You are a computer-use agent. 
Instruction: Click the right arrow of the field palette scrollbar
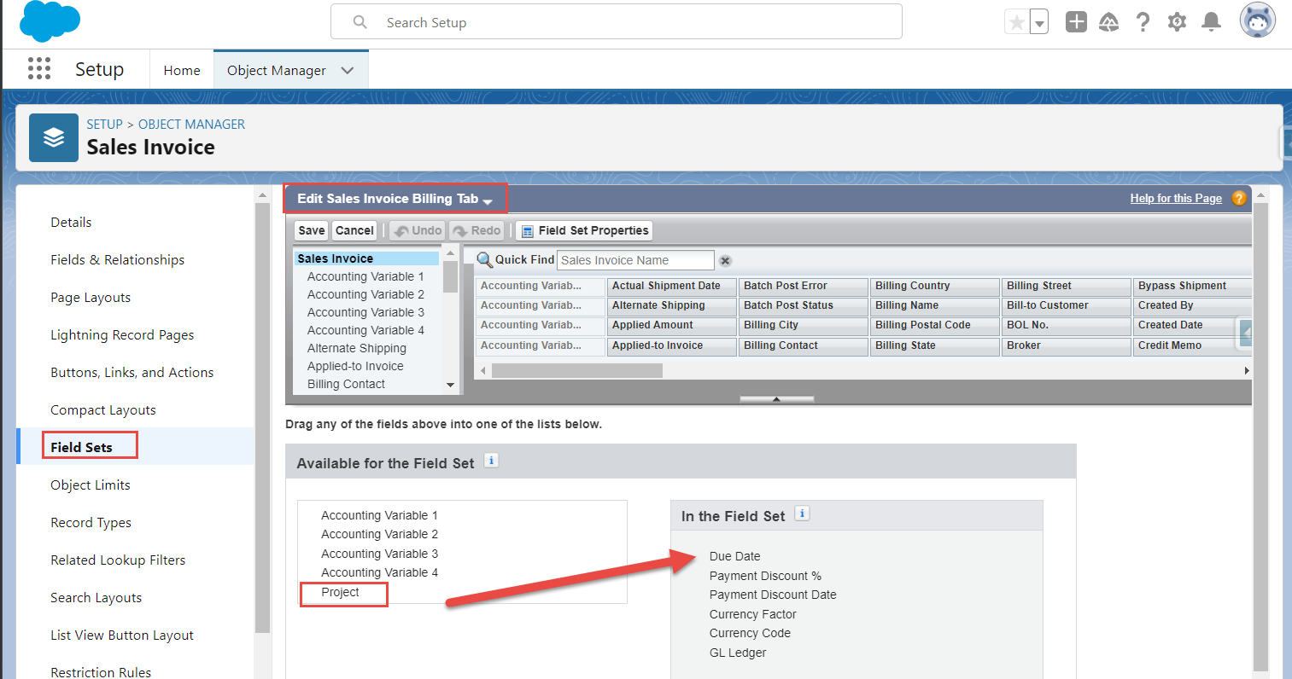click(x=1247, y=371)
